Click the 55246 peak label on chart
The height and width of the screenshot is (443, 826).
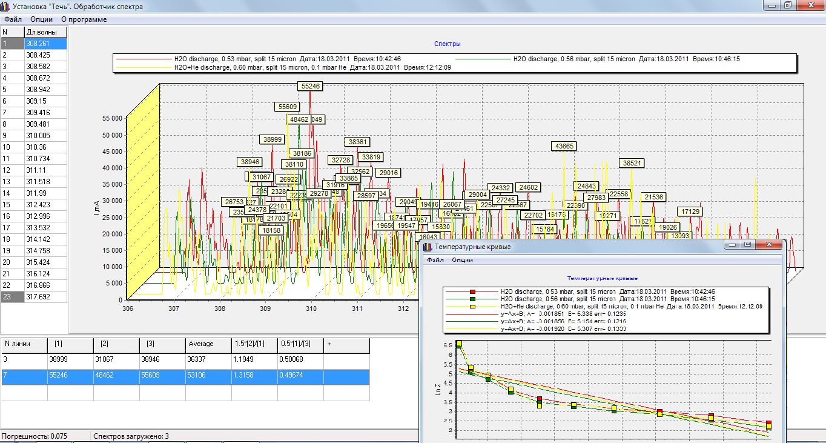pyautogui.click(x=310, y=86)
